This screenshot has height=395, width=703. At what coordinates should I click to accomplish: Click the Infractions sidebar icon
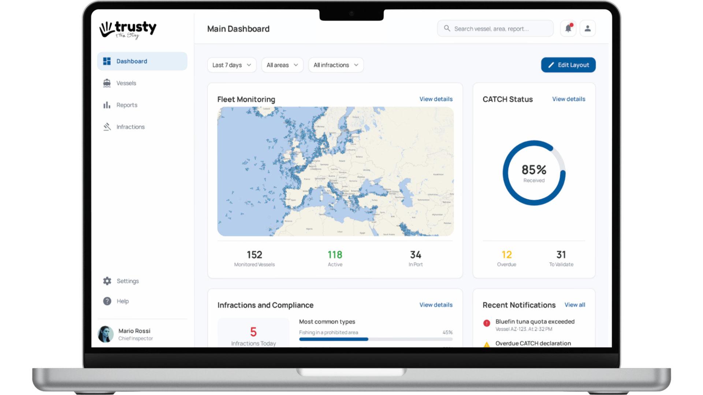[x=107, y=127]
